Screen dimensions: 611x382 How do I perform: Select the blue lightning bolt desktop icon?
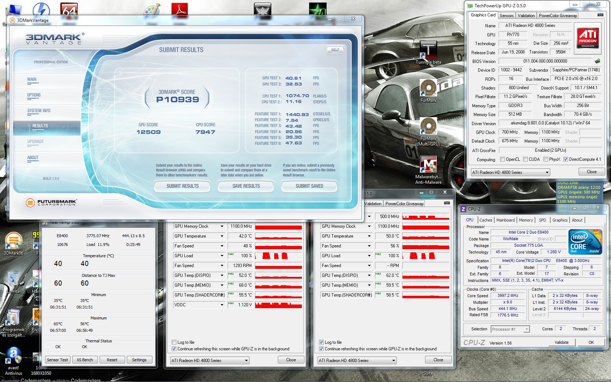pos(41,10)
